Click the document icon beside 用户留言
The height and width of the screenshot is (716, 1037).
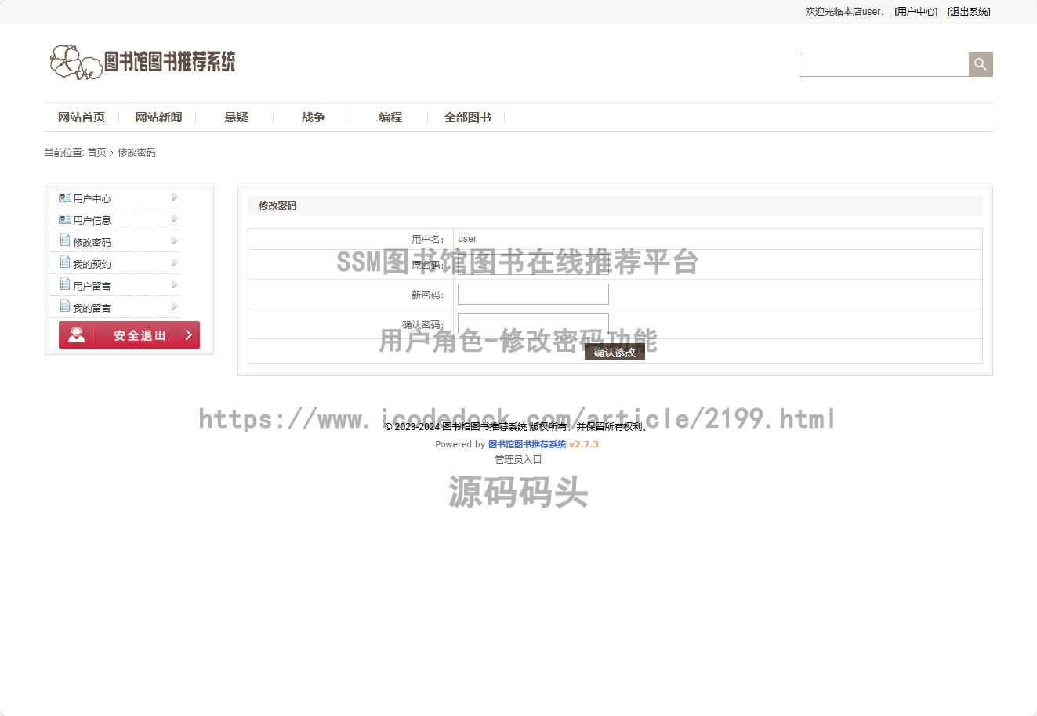click(x=65, y=284)
